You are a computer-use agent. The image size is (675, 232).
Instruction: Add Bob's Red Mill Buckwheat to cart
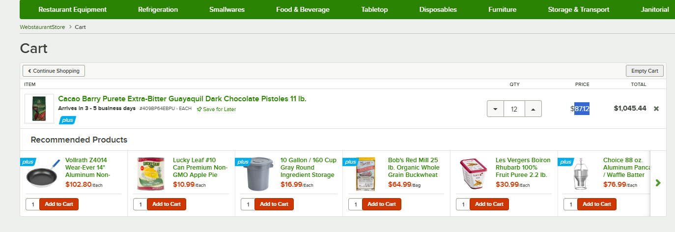pyautogui.click(x=382, y=204)
